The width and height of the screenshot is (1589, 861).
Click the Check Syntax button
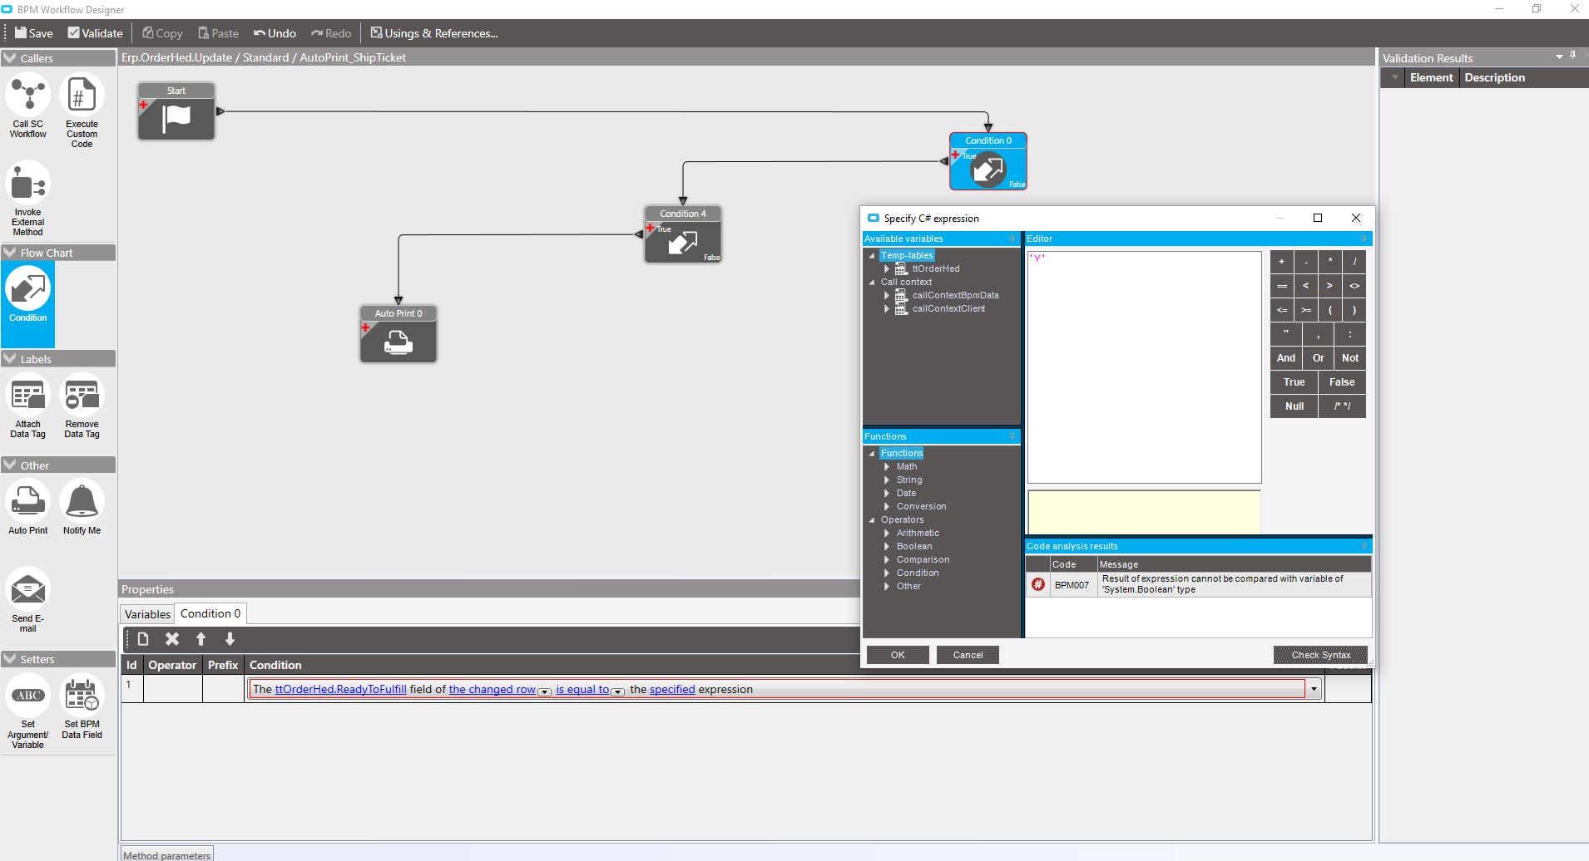[x=1320, y=655]
